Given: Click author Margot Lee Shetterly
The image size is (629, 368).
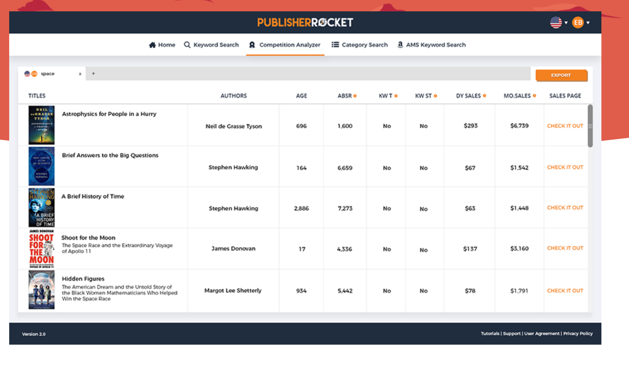Looking at the screenshot, I should pos(233,291).
